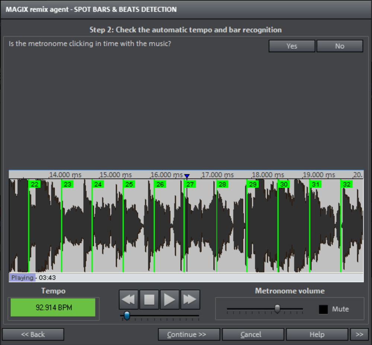Image resolution: width=372 pixels, height=345 pixels.
Task: Enable the metronome Mute checkbox
Action: 323,309
